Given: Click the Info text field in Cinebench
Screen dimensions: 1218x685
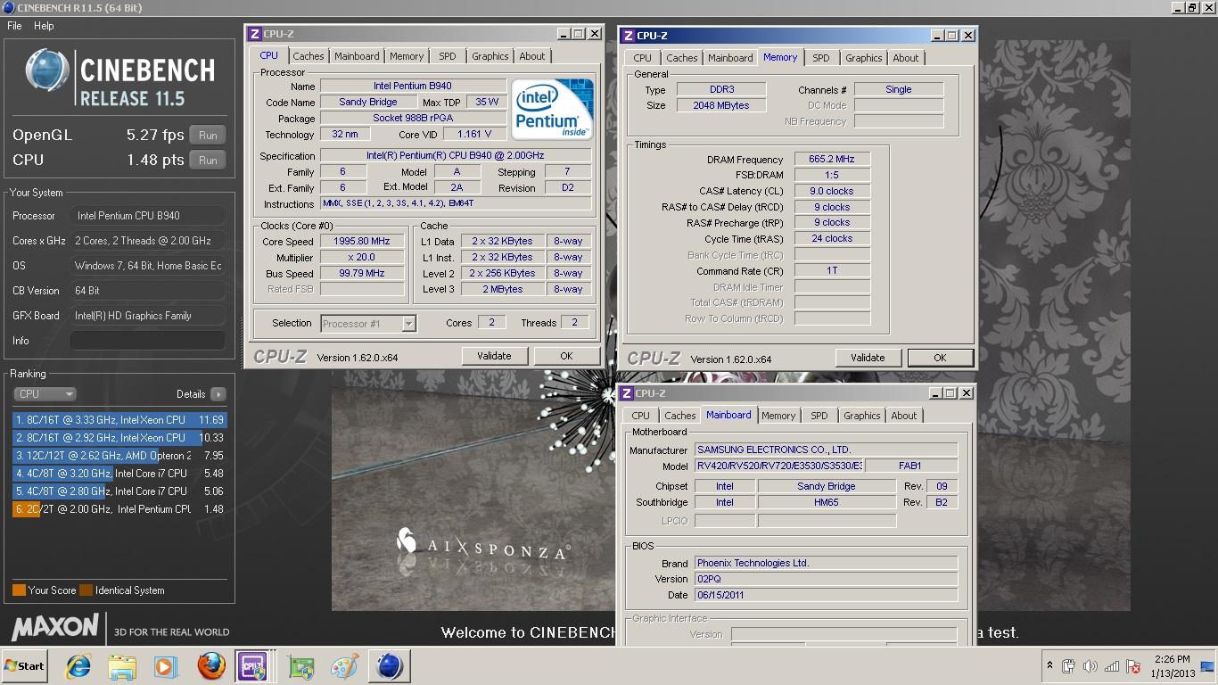Looking at the screenshot, I should click(x=148, y=341).
